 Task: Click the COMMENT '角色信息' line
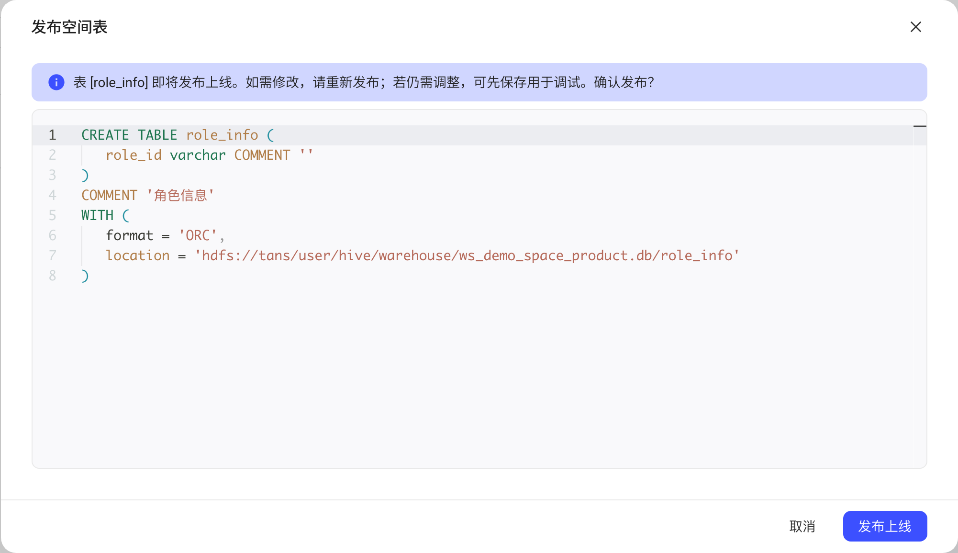(x=148, y=196)
